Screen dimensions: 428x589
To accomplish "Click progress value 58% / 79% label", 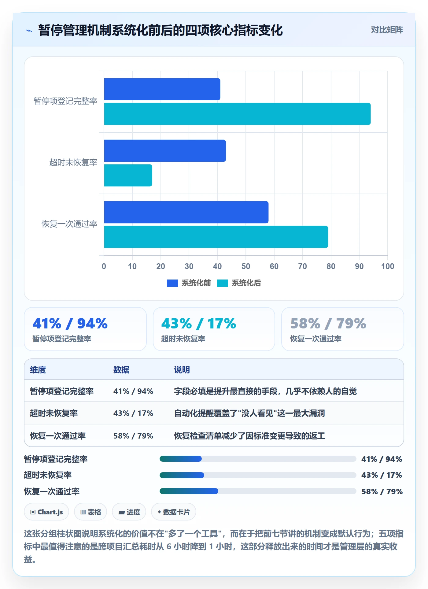I will tap(382, 491).
